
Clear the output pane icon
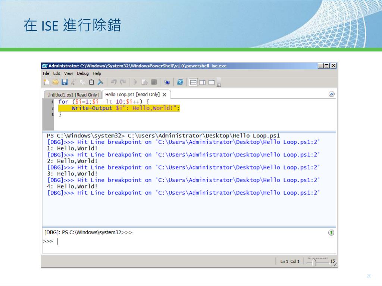[x=100, y=82]
